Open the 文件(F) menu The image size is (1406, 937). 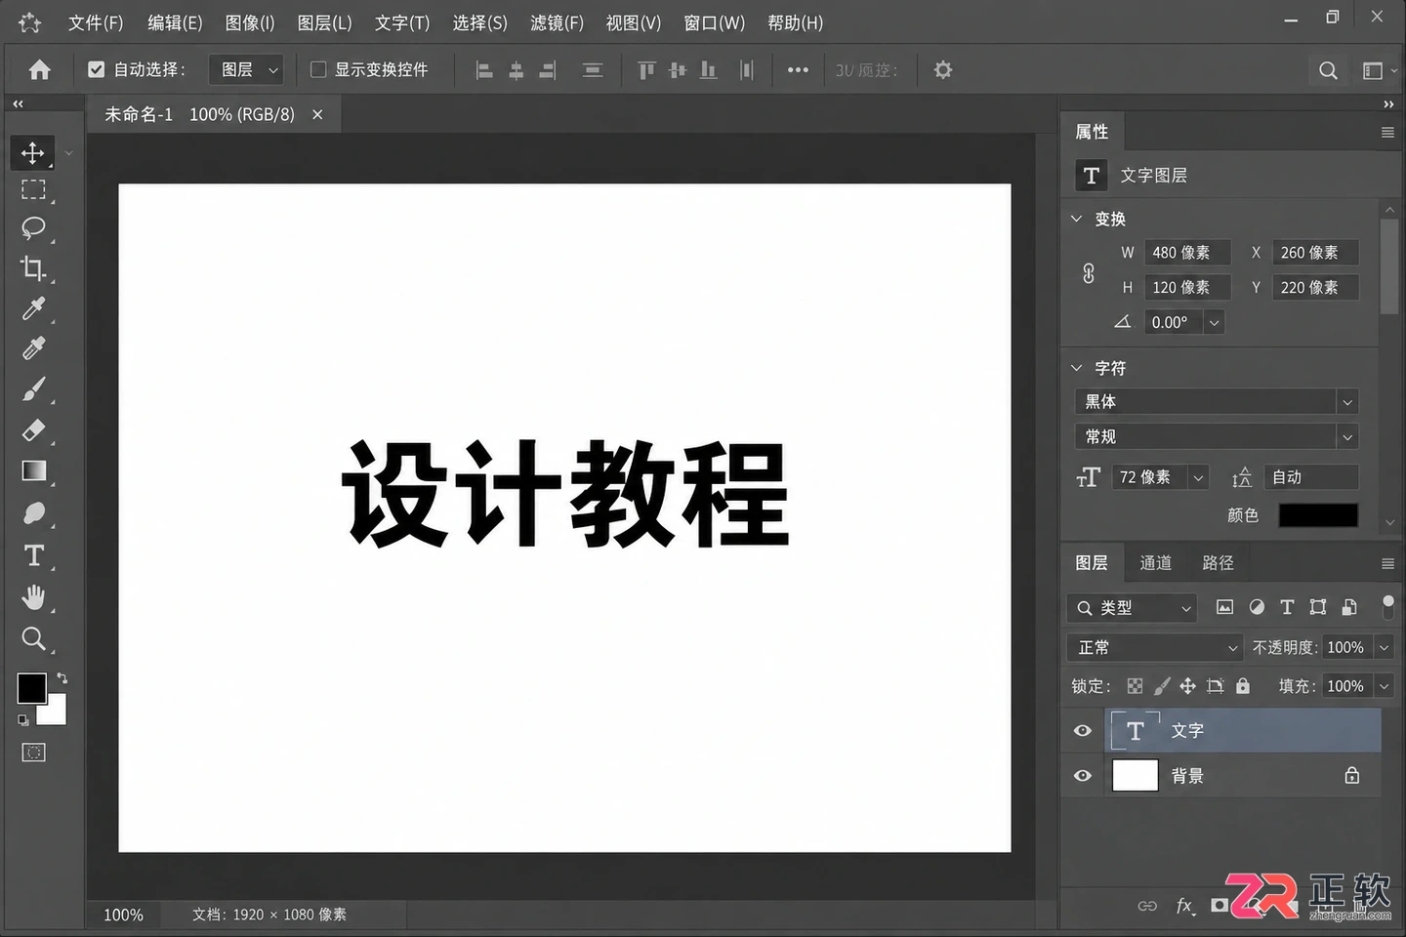coord(96,22)
